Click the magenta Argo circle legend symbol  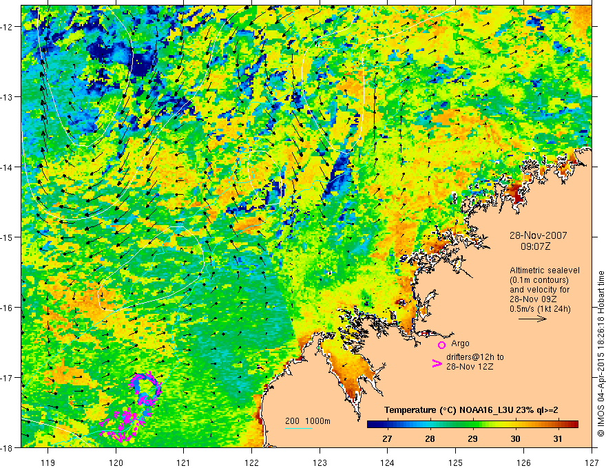(441, 345)
